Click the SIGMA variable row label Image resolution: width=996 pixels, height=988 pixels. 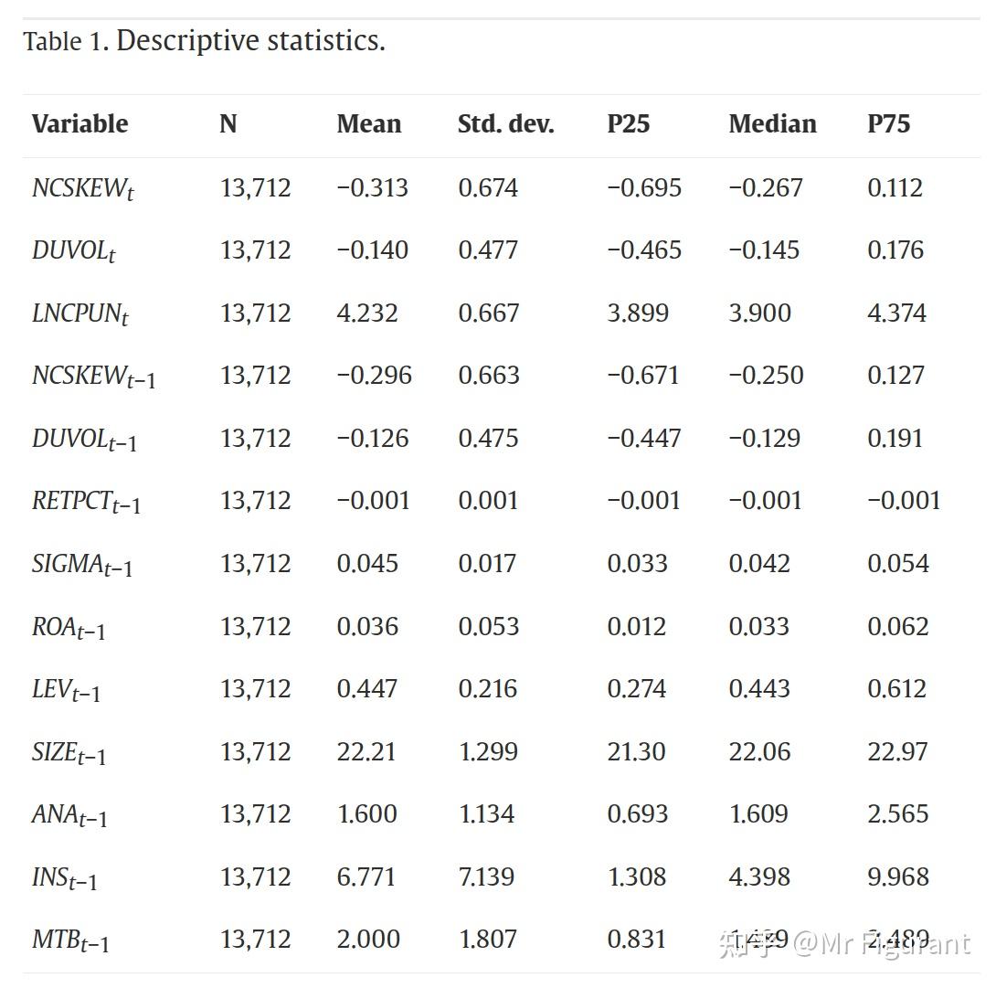coord(81,565)
